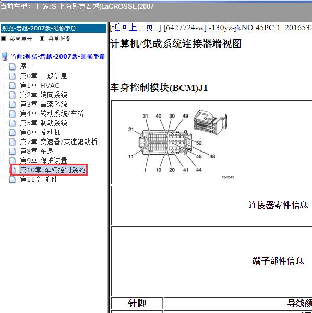Open the 序言 preface entry
The width and height of the screenshot is (312, 313).
click(x=27, y=66)
